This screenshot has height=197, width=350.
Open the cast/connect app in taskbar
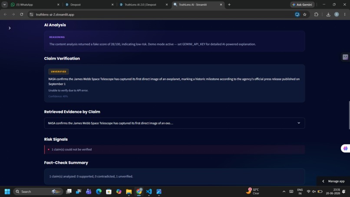point(79,192)
